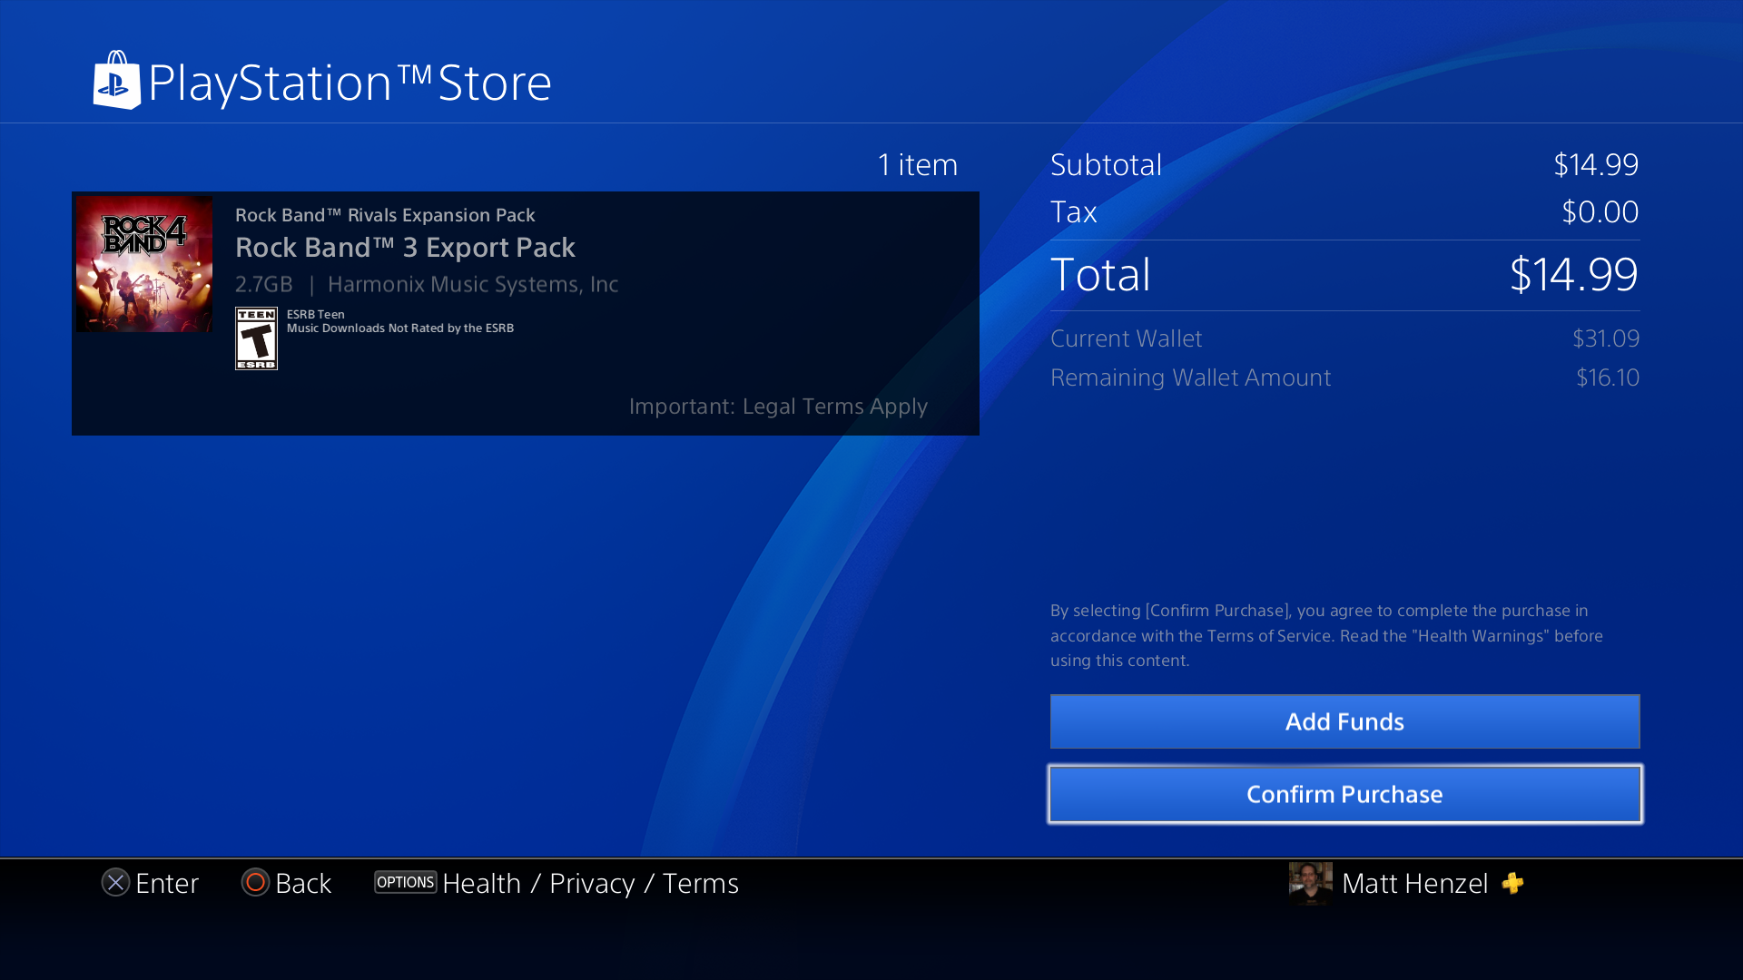The width and height of the screenshot is (1743, 980).
Task: Open Important: Legal Terms Apply link
Action: [778, 406]
